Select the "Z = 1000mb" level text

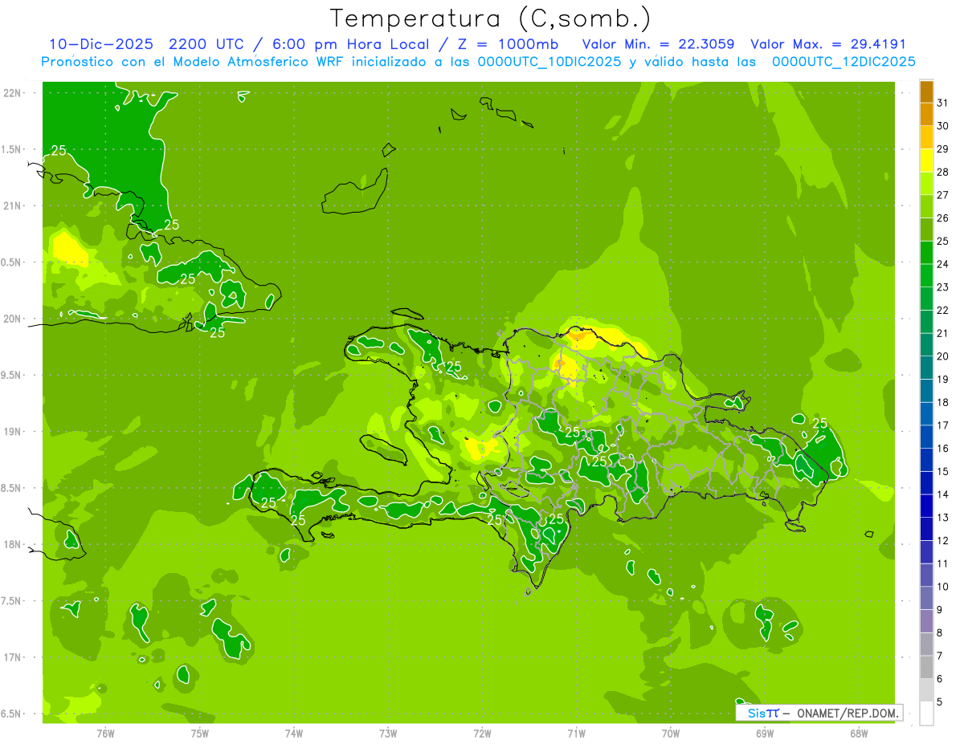click(x=506, y=44)
